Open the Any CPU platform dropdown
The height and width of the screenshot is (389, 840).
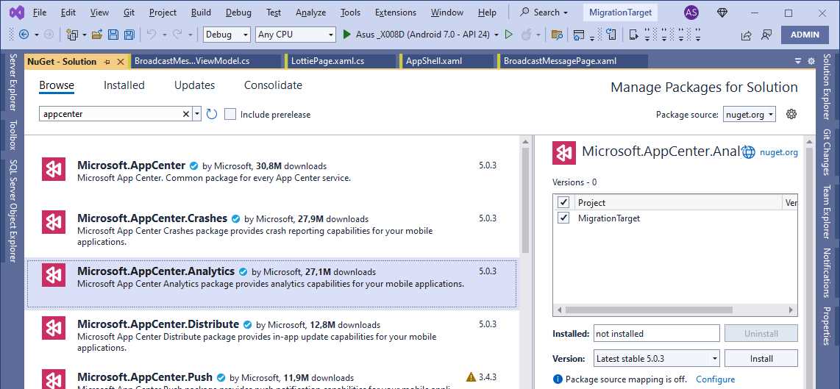[x=295, y=35]
